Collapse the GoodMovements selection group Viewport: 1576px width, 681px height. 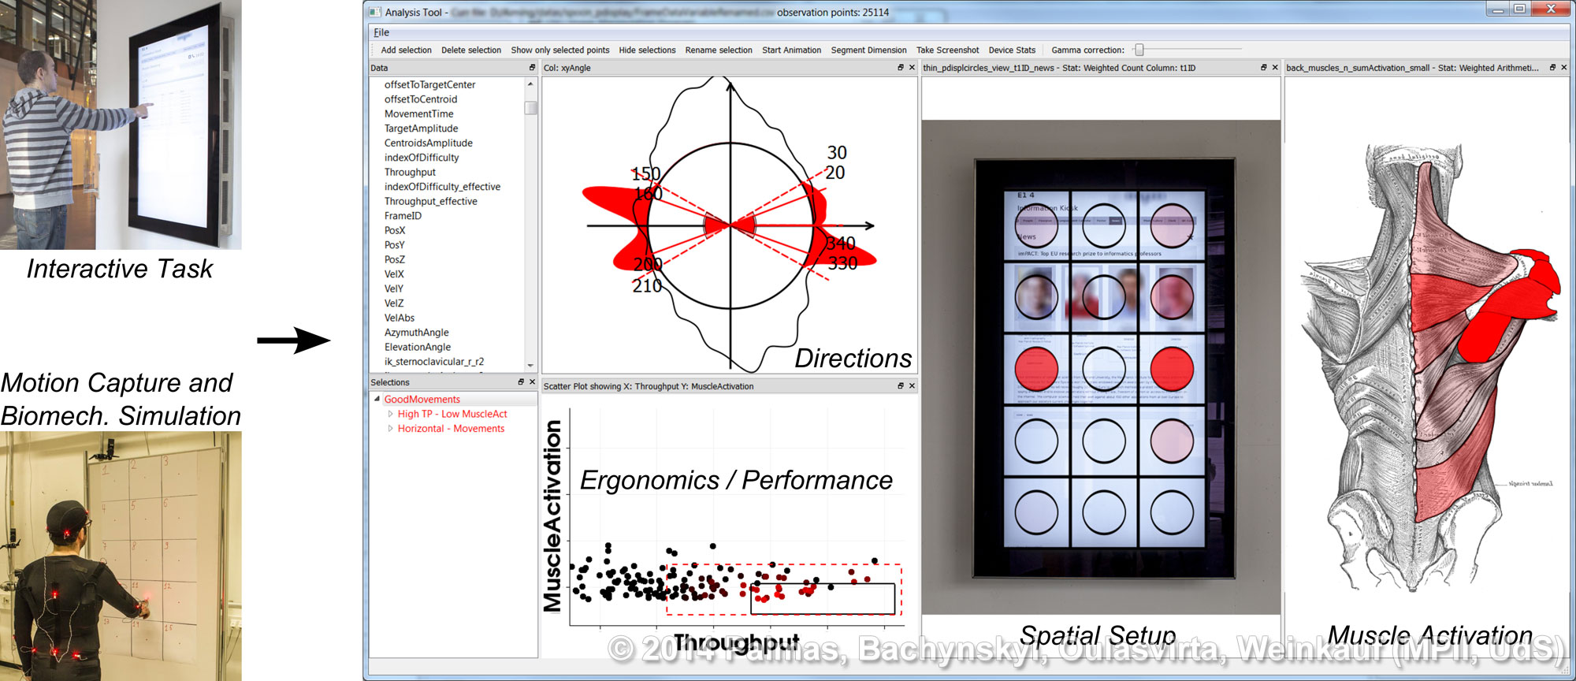377,400
